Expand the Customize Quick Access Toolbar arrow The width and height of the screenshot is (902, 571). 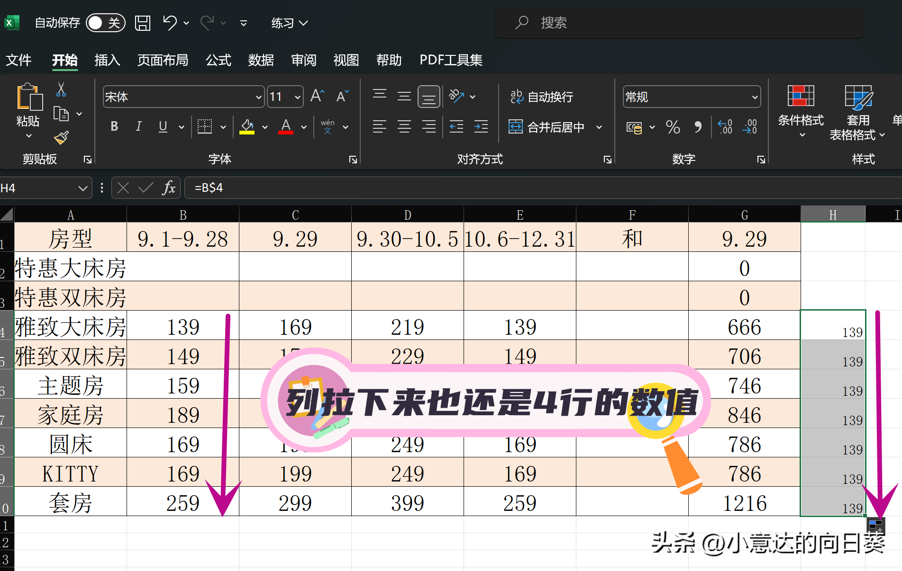[x=244, y=23]
